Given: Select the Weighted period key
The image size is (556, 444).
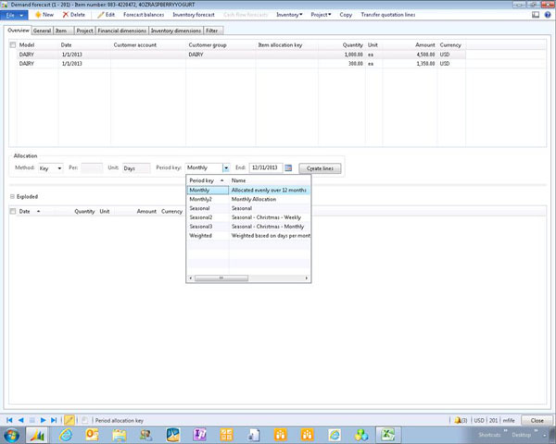Looking at the screenshot, I should (x=248, y=236).
